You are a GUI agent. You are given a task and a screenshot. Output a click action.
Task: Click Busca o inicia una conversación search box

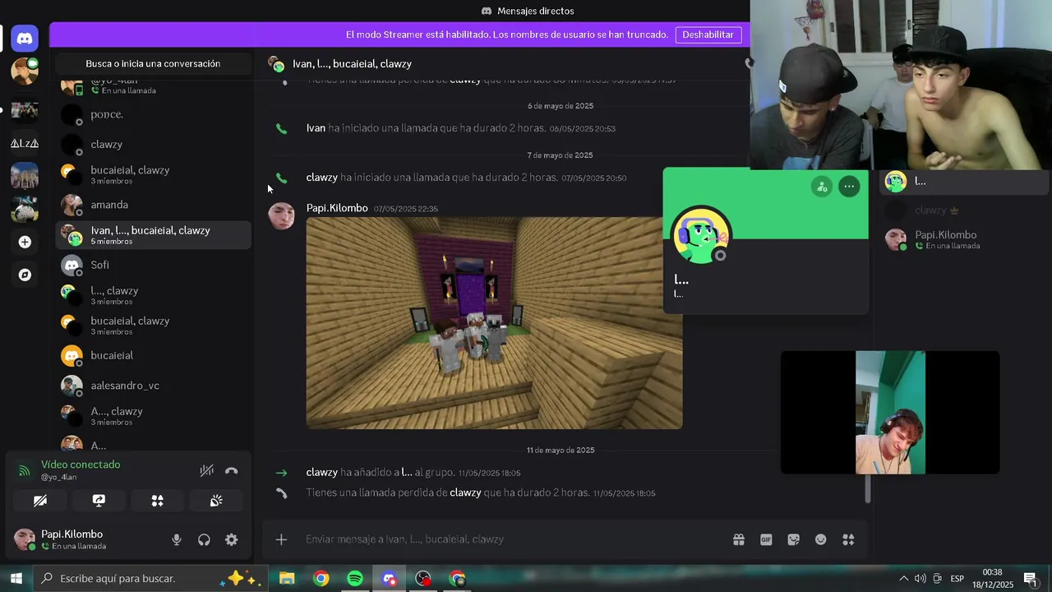click(153, 63)
